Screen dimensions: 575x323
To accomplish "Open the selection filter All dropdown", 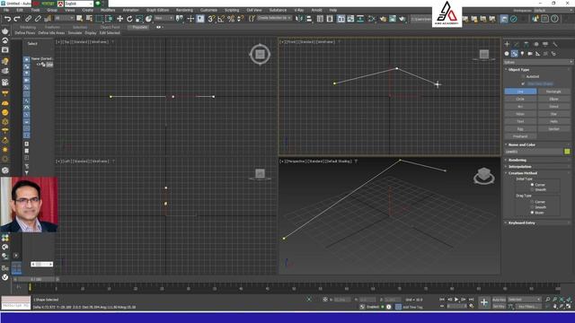I will (64, 18).
